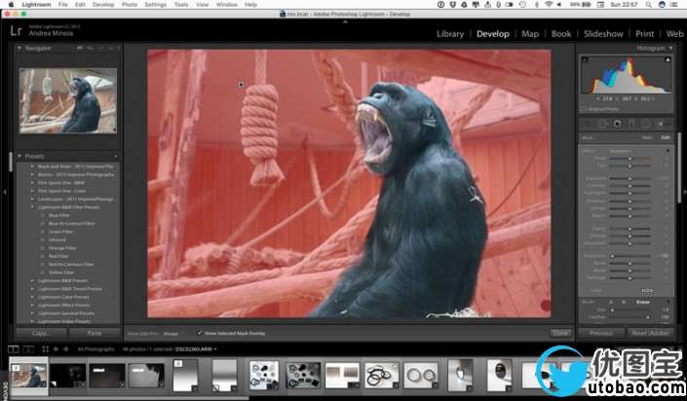Select the Crop Overlay tool icon
The width and height of the screenshot is (687, 401).
coord(589,124)
